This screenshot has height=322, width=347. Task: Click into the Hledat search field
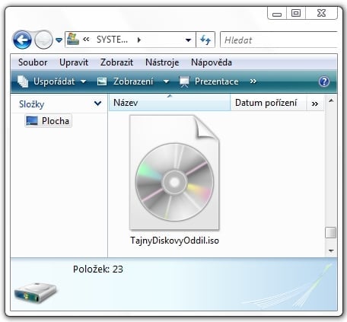(279, 40)
